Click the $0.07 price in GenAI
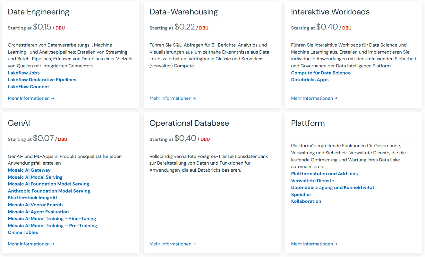The width and height of the screenshot is (425, 257). pyautogui.click(x=43, y=138)
